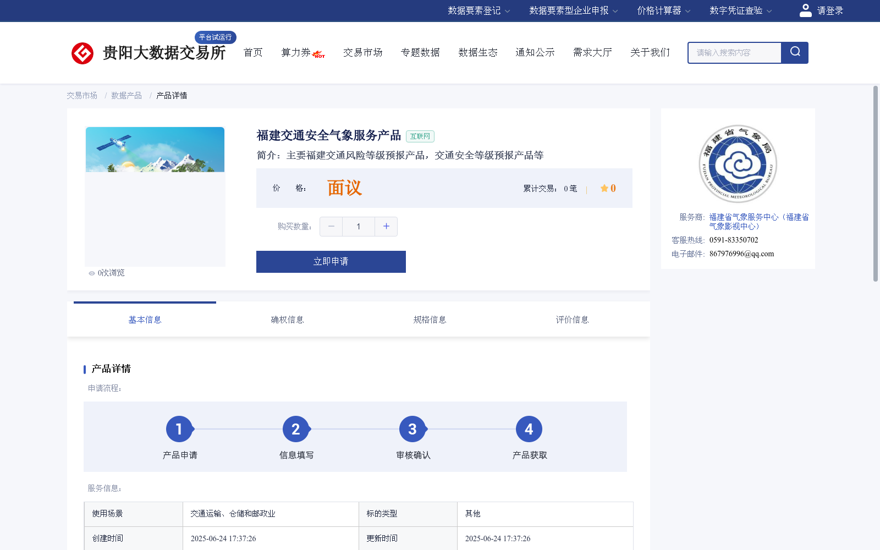This screenshot has width=880, height=550.
Task: Click the 平台试运行 badge
Action: (x=216, y=37)
